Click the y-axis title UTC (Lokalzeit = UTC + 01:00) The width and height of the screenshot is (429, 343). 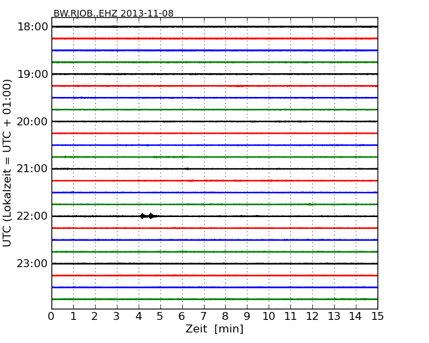(7, 163)
